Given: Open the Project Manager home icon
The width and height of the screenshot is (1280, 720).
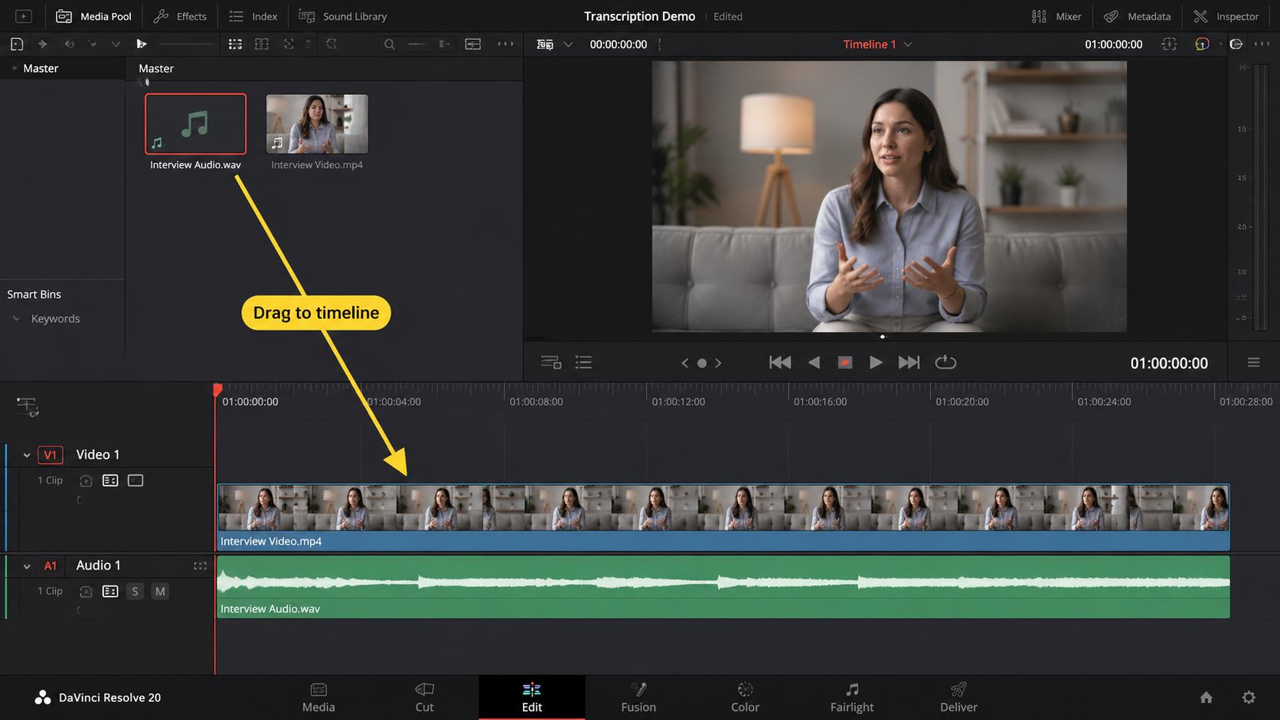Looking at the screenshot, I should pyautogui.click(x=1207, y=697).
